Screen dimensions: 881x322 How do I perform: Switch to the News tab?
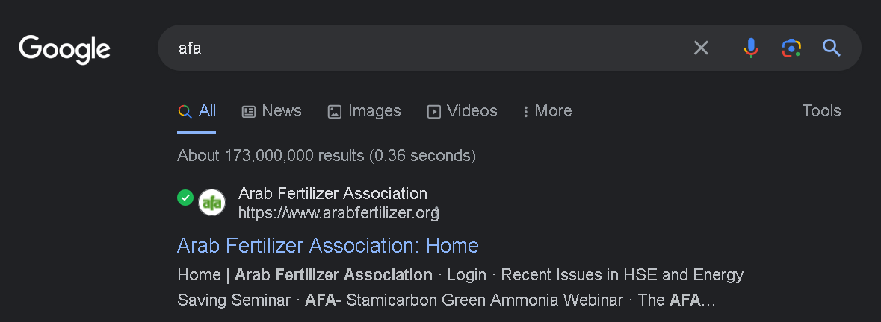(272, 111)
